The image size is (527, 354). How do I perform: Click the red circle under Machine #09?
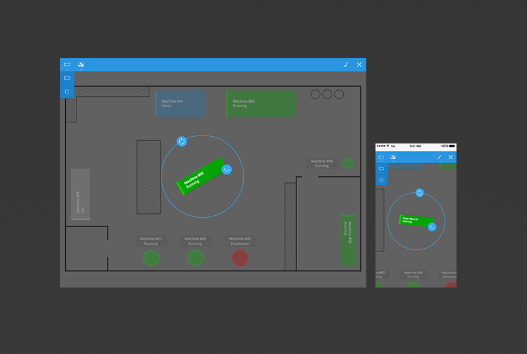[240, 259]
